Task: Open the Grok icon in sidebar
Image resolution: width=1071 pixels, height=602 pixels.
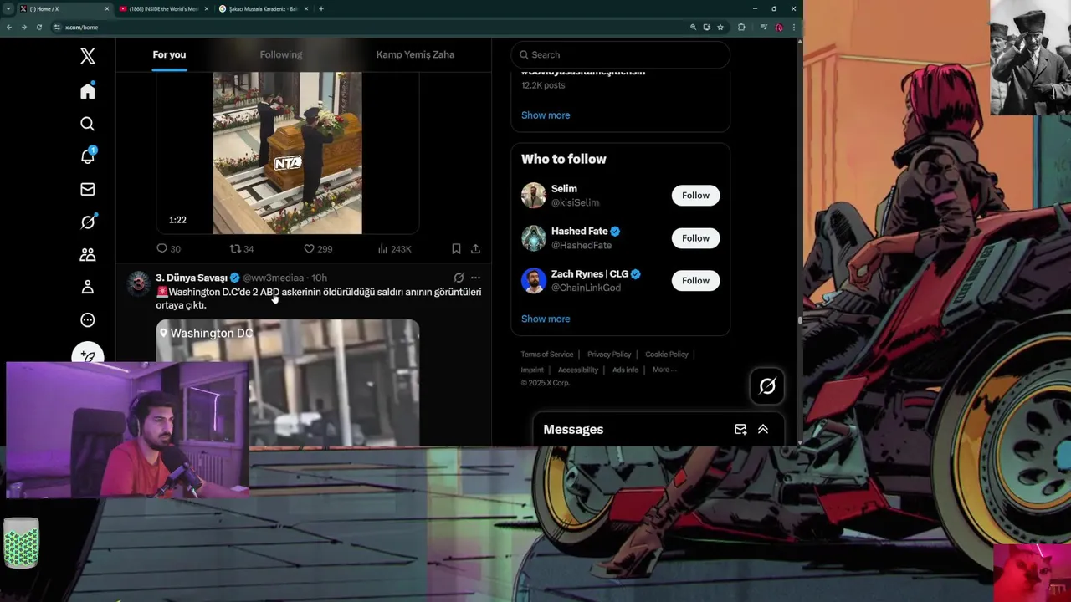Action: coord(88,222)
